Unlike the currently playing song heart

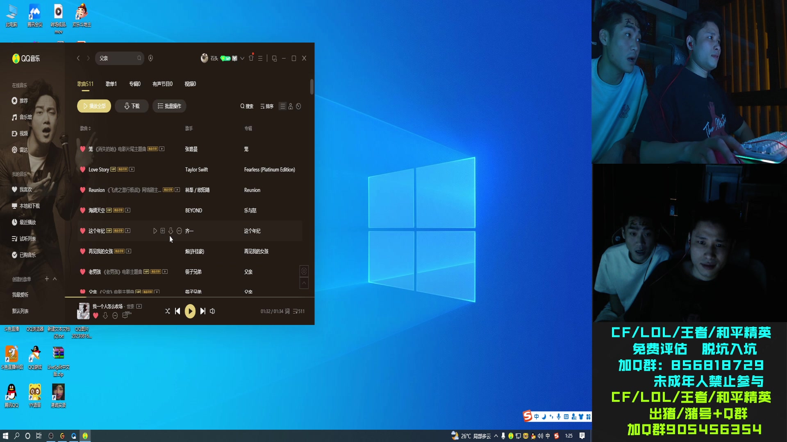pos(96,316)
